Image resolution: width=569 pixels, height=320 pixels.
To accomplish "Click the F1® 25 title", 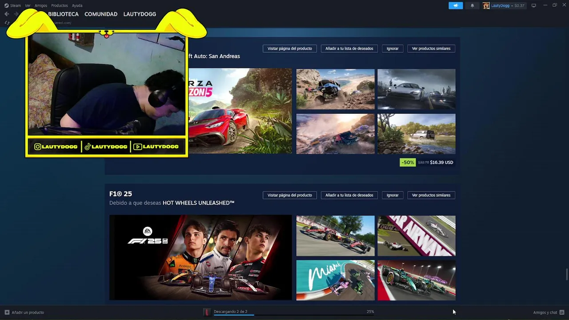I will [120, 194].
